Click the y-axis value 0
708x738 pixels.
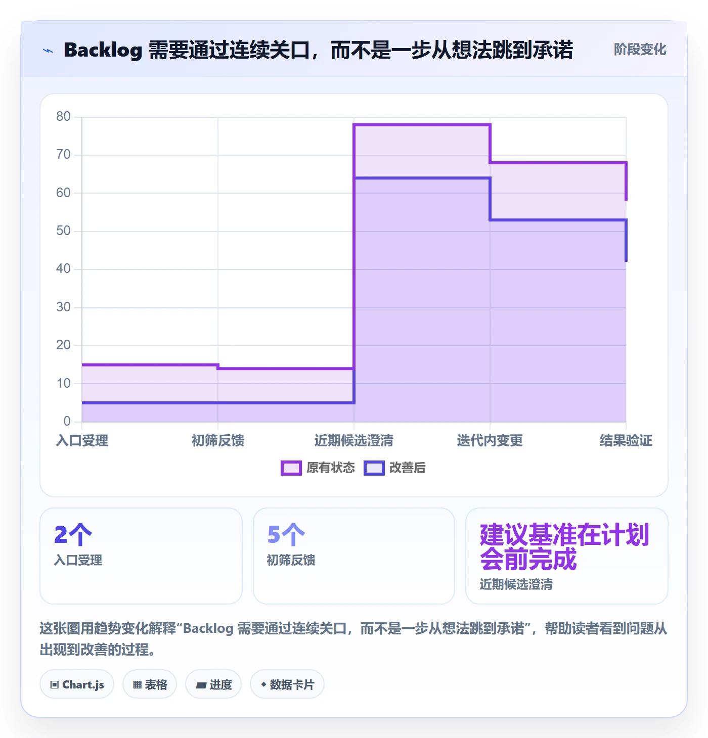(x=67, y=421)
